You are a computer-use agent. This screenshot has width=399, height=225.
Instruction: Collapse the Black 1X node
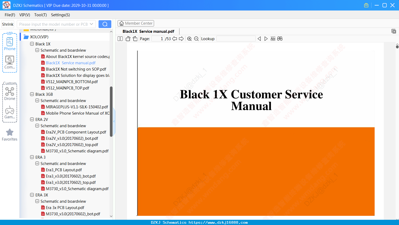click(x=32, y=44)
